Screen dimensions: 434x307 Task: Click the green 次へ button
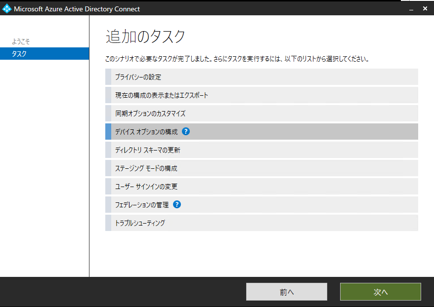click(x=381, y=292)
